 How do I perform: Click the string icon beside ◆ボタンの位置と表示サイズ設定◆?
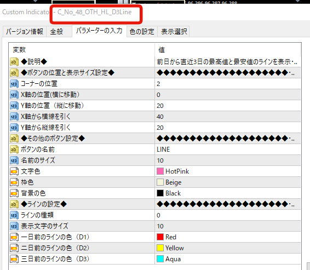(14, 73)
